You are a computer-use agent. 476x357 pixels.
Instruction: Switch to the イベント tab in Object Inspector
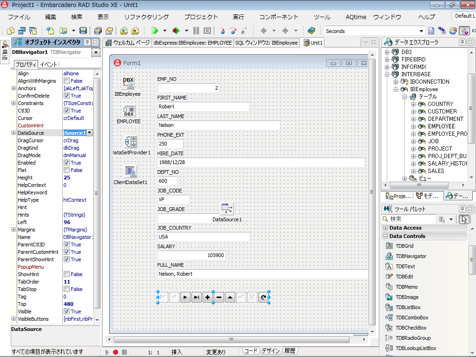click(x=48, y=64)
